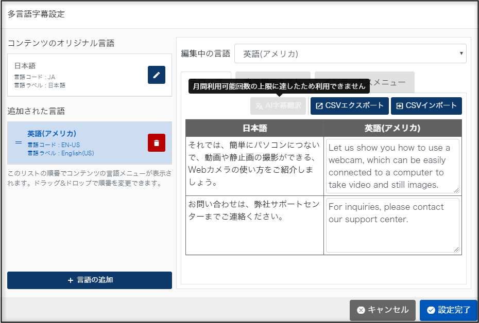Screen dimensions: 479x323
Task: Click the CSVインポート button
Action: click(x=426, y=106)
